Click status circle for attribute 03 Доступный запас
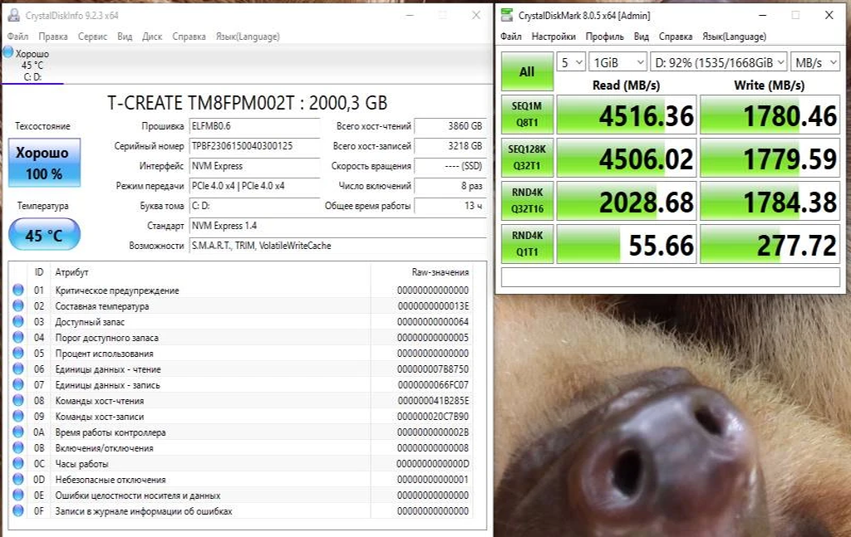The image size is (851, 537). click(18, 321)
